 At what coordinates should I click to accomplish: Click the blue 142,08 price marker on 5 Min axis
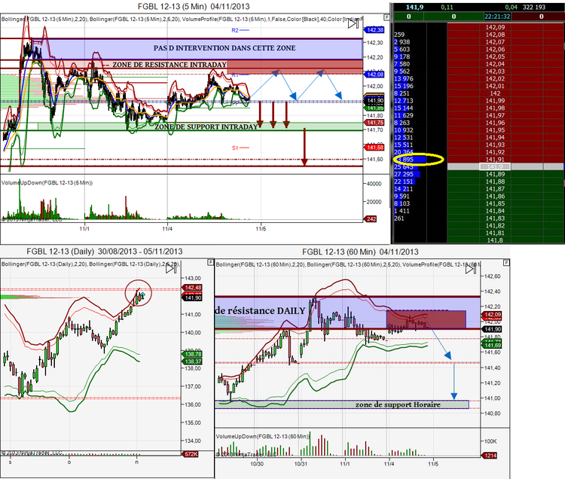(374, 75)
